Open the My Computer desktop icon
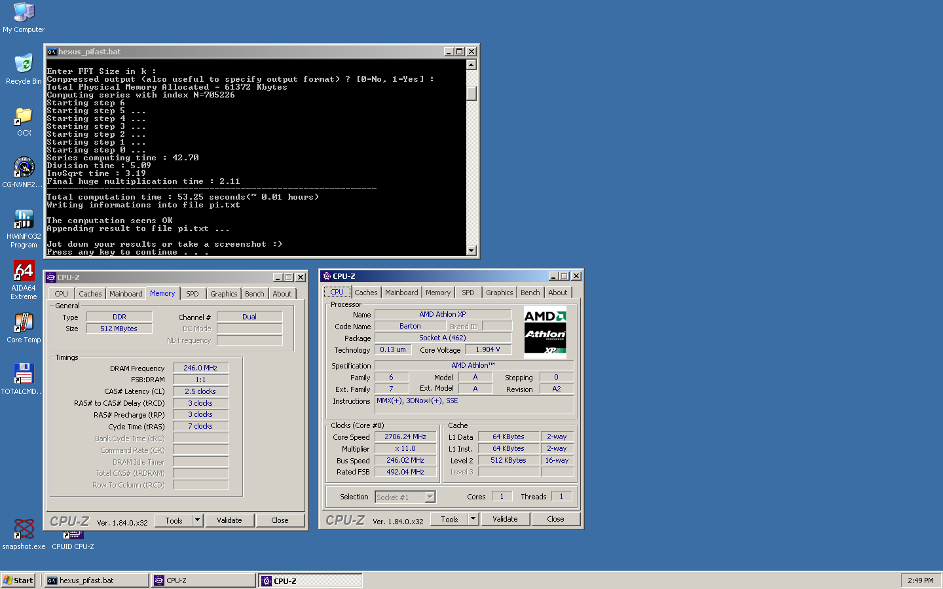Image resolution: width=943 pixels, height=589 pixels. (24, 18)
